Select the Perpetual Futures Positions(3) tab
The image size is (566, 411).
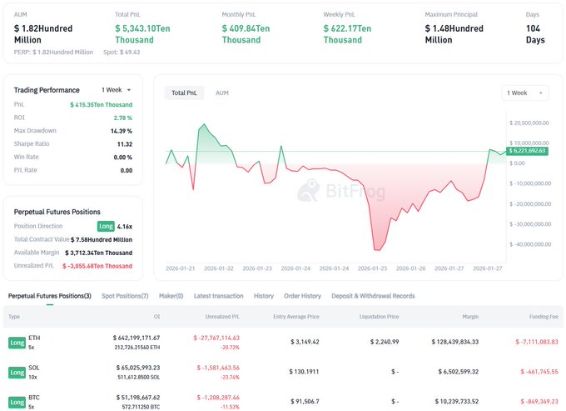coord(50,296)
